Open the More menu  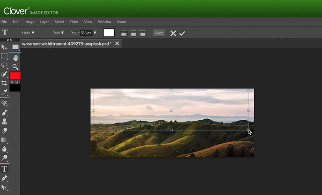click(x=122, y=22)
